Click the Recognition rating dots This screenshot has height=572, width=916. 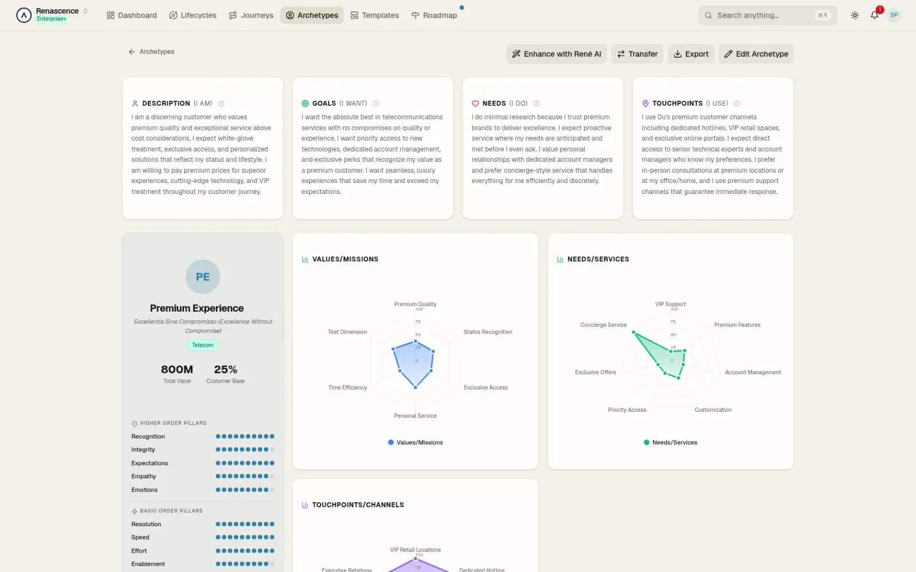coord(245,436)
